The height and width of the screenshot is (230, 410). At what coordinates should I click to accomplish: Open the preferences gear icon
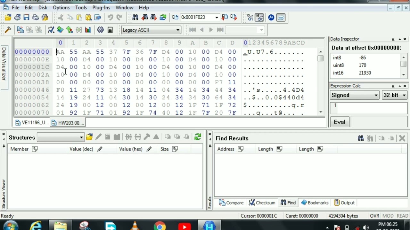[100, 30]
